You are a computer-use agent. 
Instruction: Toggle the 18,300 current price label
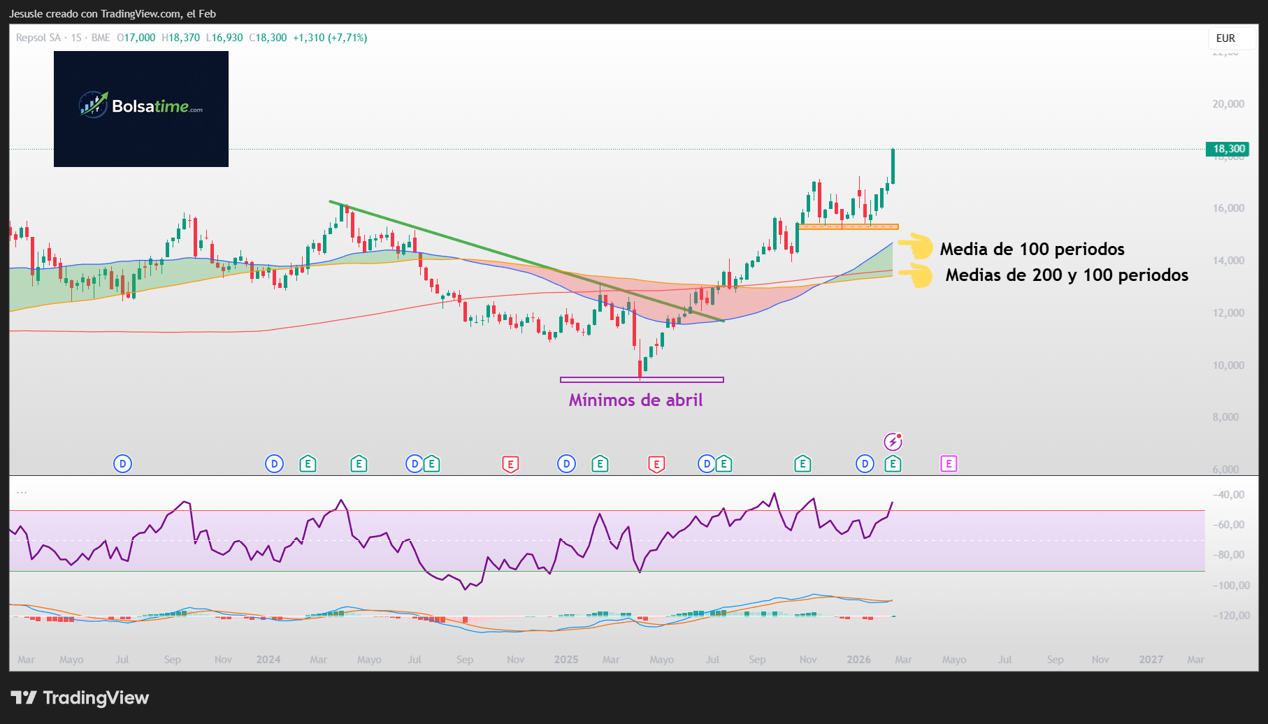click(1228, 148)
